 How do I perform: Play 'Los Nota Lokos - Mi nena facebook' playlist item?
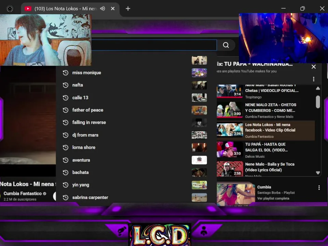[x=266, y=130]
